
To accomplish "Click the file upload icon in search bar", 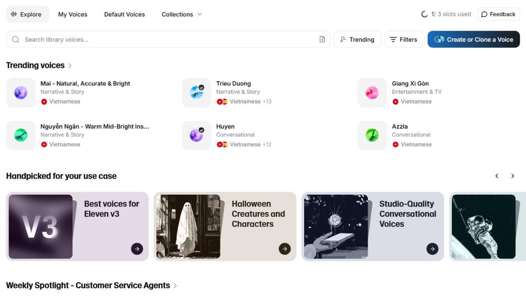I will [x=322, y=39].
